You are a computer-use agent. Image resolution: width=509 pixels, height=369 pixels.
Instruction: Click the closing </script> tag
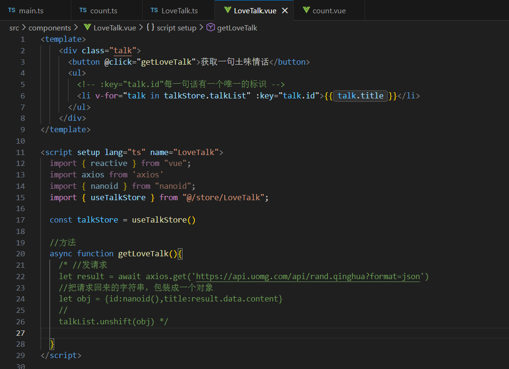tap(61, 355)
